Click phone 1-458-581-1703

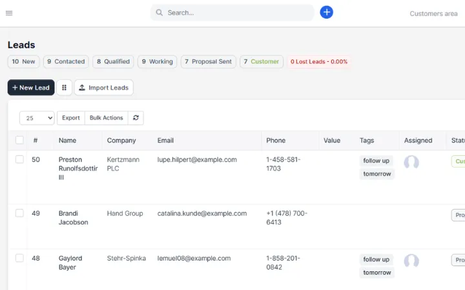(x=284, y=164)
